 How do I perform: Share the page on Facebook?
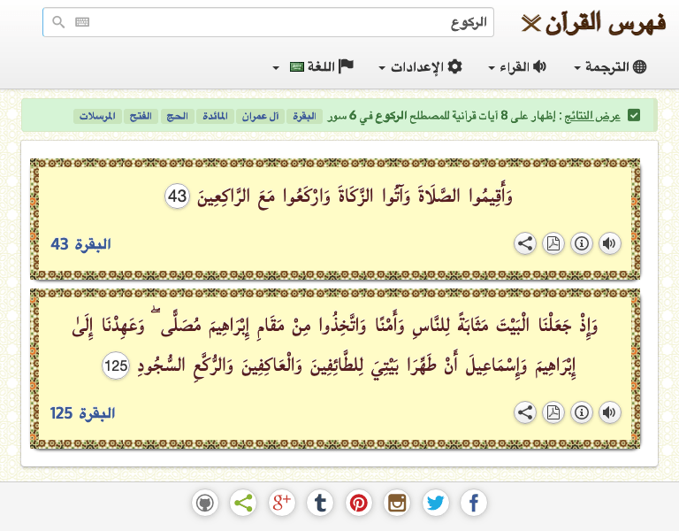pos(474,504)
